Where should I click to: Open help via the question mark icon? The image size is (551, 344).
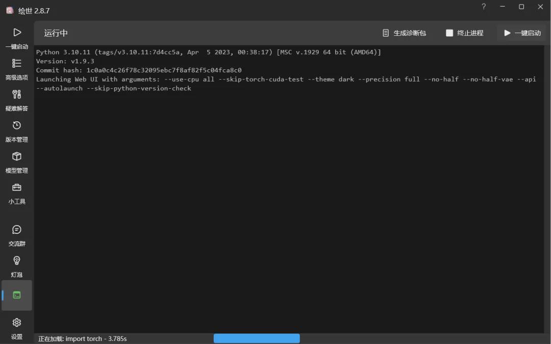pos(484,7)
